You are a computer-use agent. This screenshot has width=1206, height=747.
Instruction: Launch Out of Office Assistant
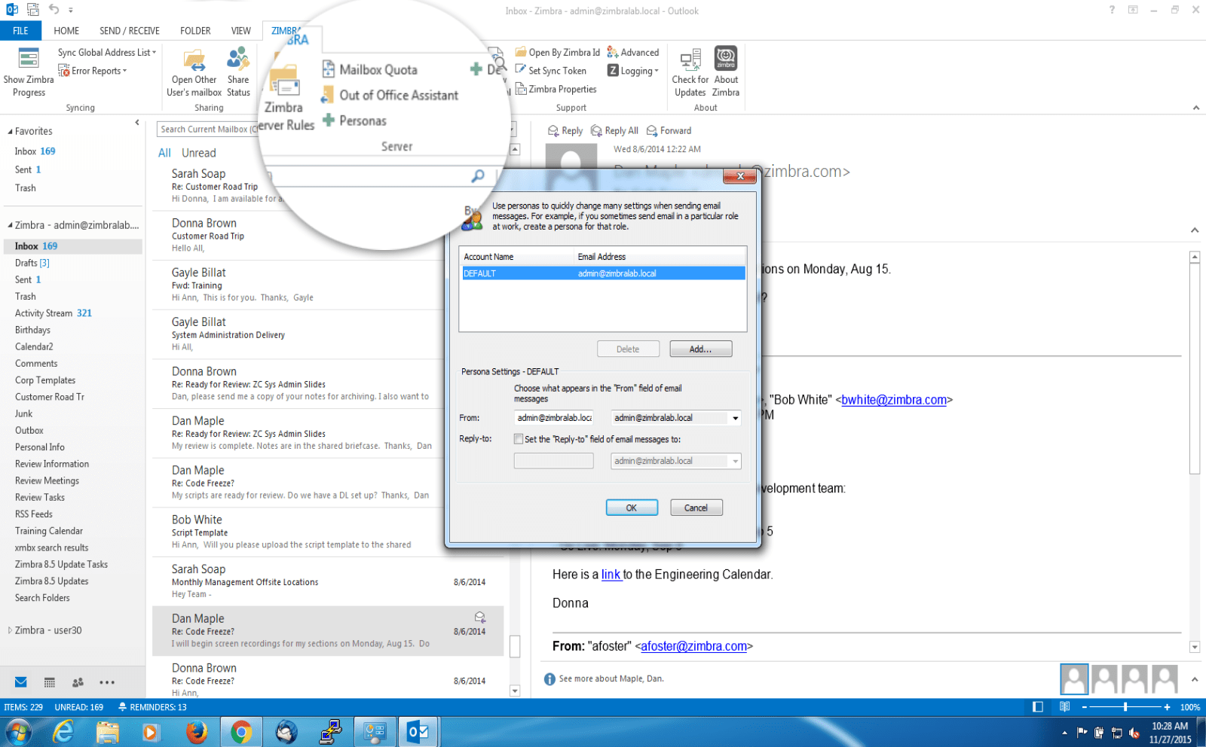coord(390,95)
